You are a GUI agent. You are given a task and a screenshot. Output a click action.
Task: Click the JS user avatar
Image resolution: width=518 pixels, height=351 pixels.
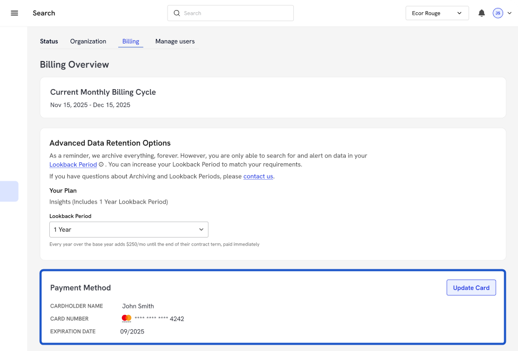[x=497, y=13]
